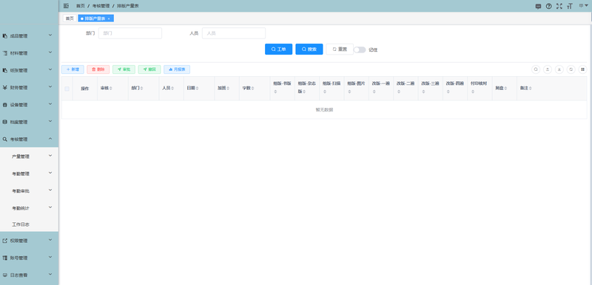Image resolution: width=592 pixels, height=285 pixels.
Task: Click the 组版-书版 column header
Action: [x=283, y=89]
